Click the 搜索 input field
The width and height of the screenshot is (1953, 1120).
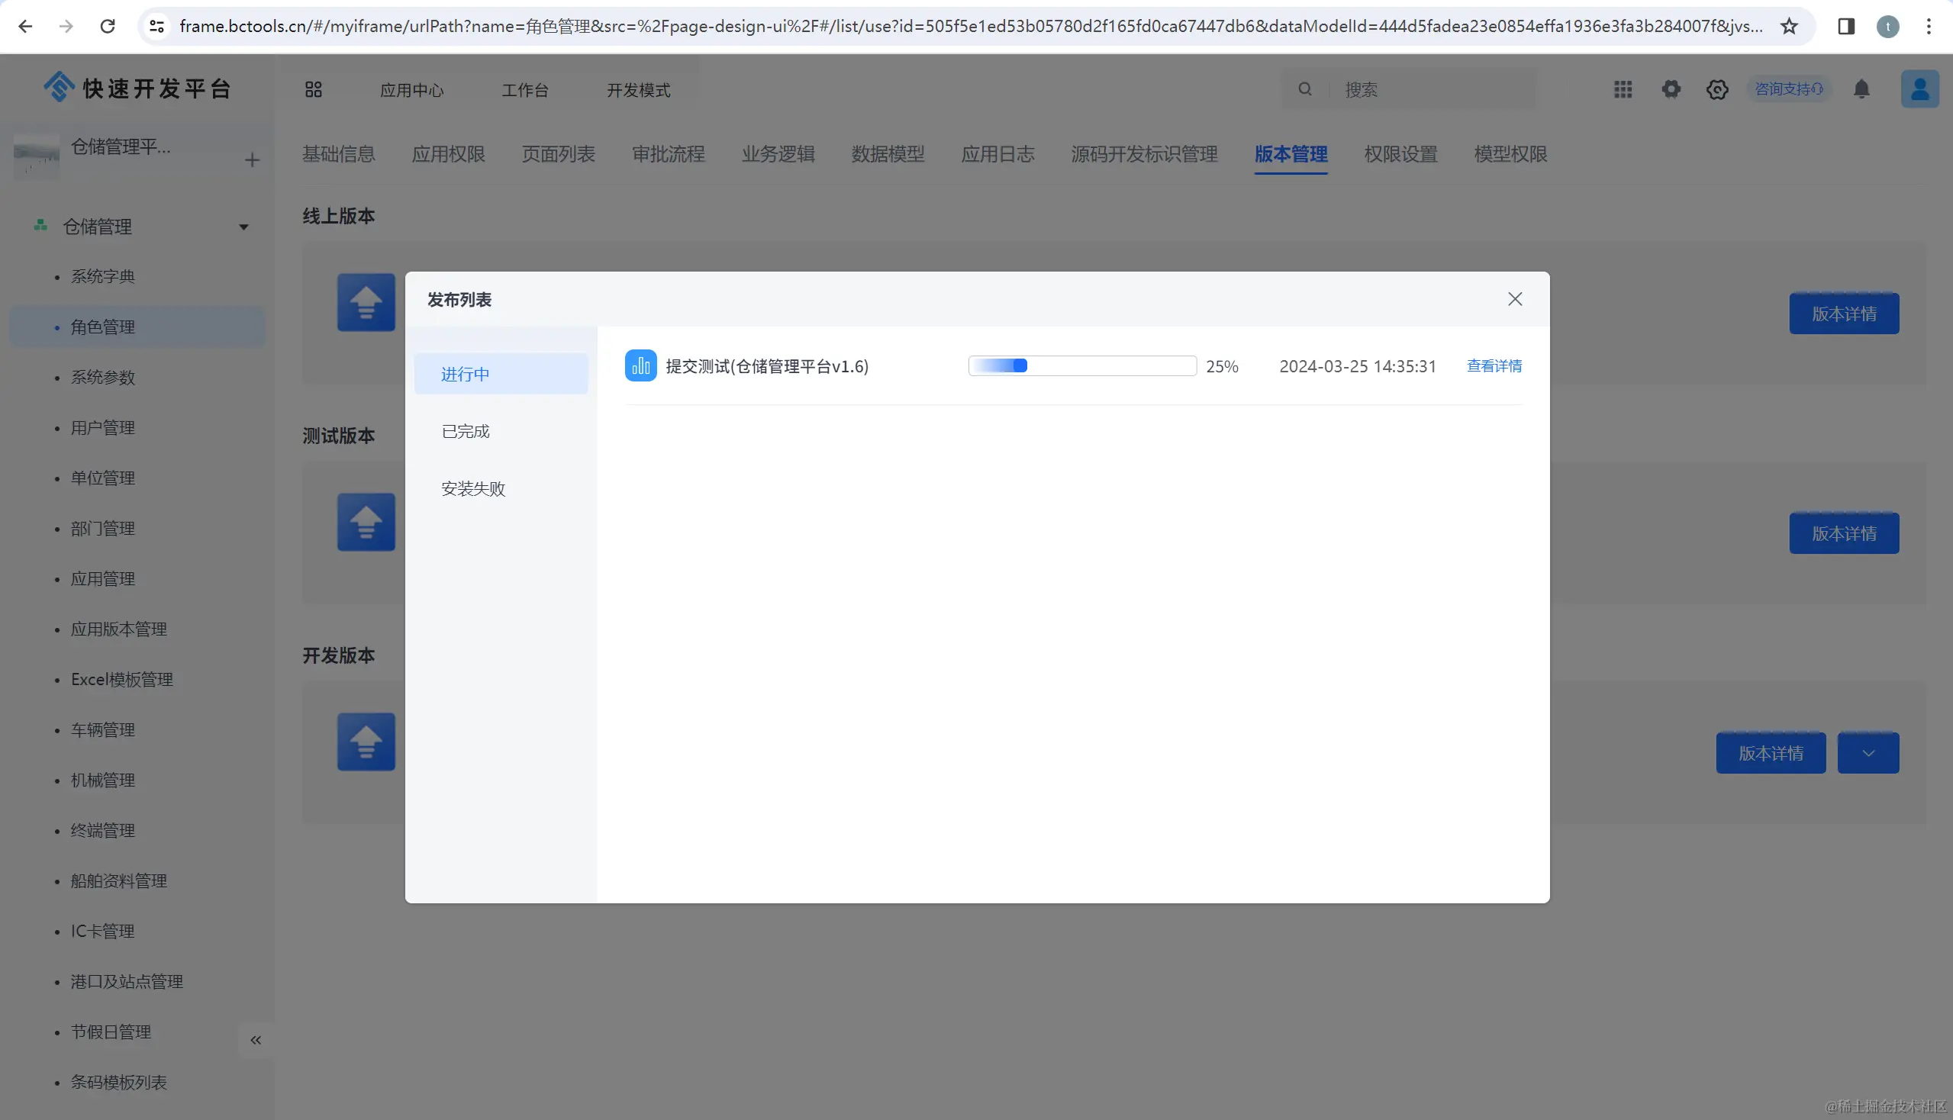[1431, 89]
